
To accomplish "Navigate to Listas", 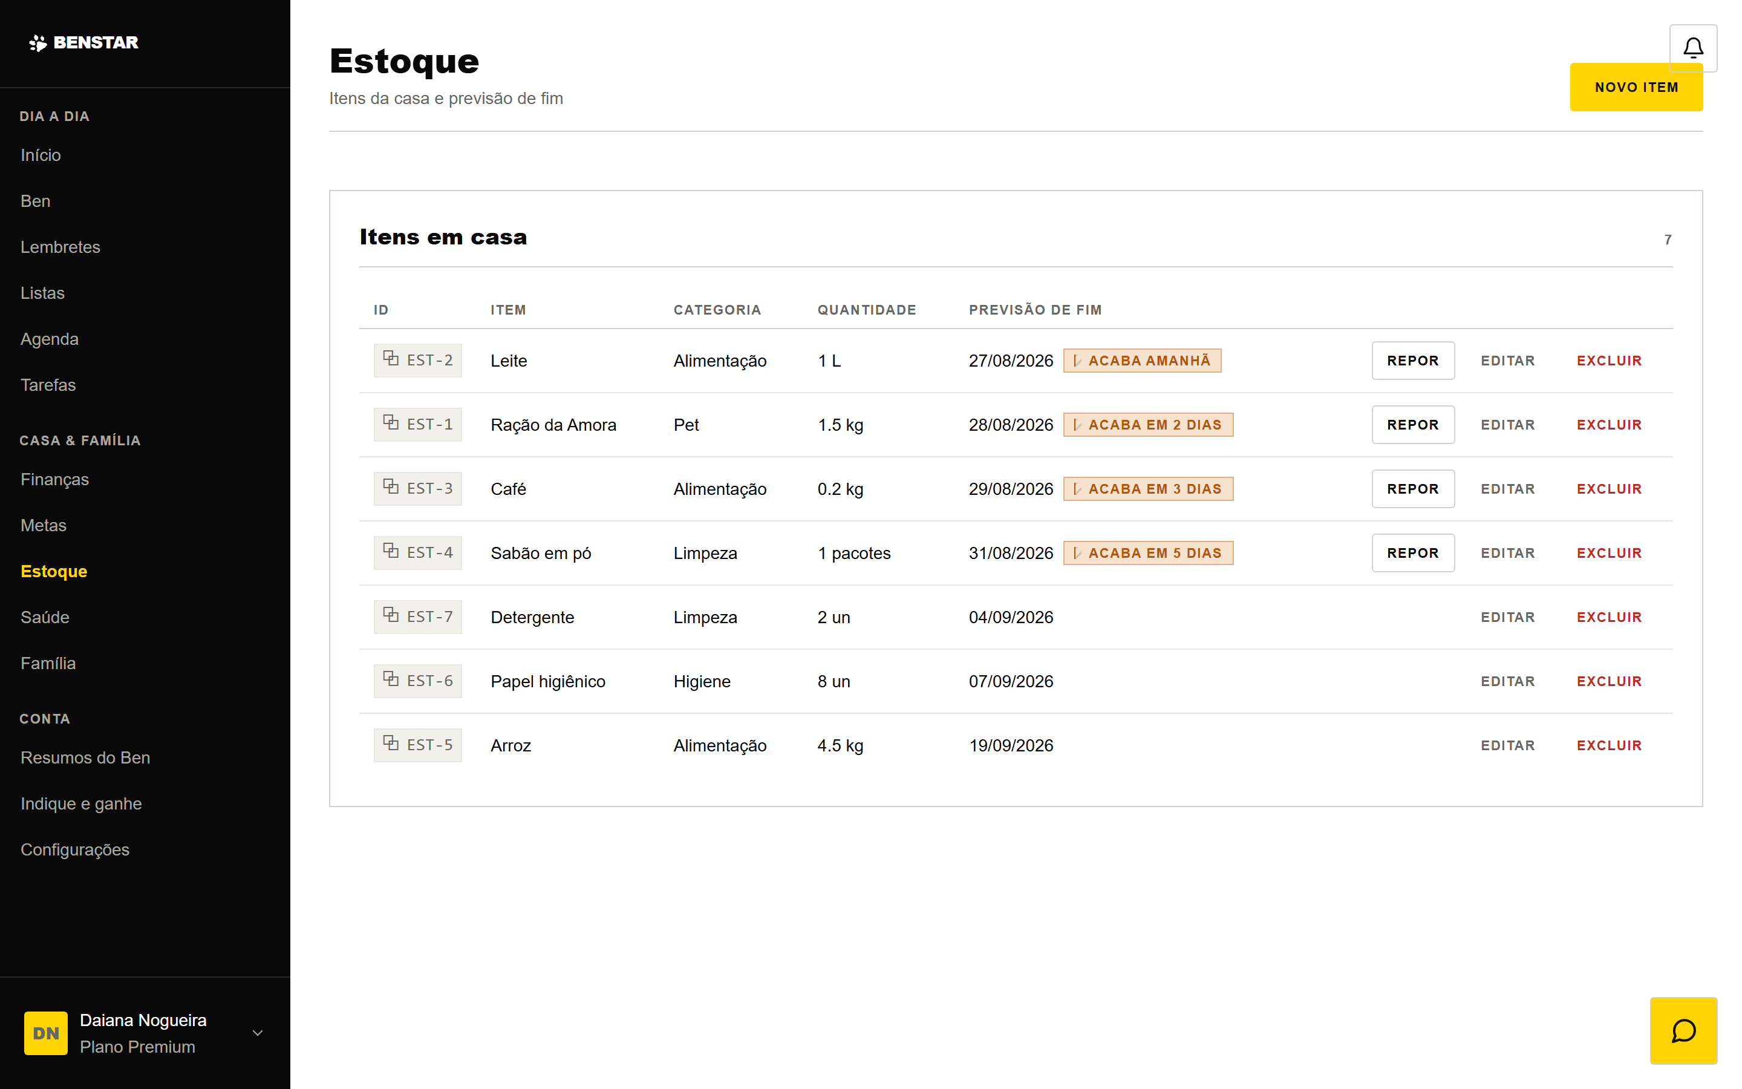I will click(42, 293).
